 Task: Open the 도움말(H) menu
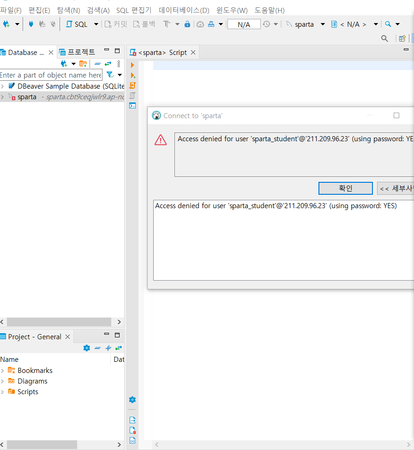[270, 10]
